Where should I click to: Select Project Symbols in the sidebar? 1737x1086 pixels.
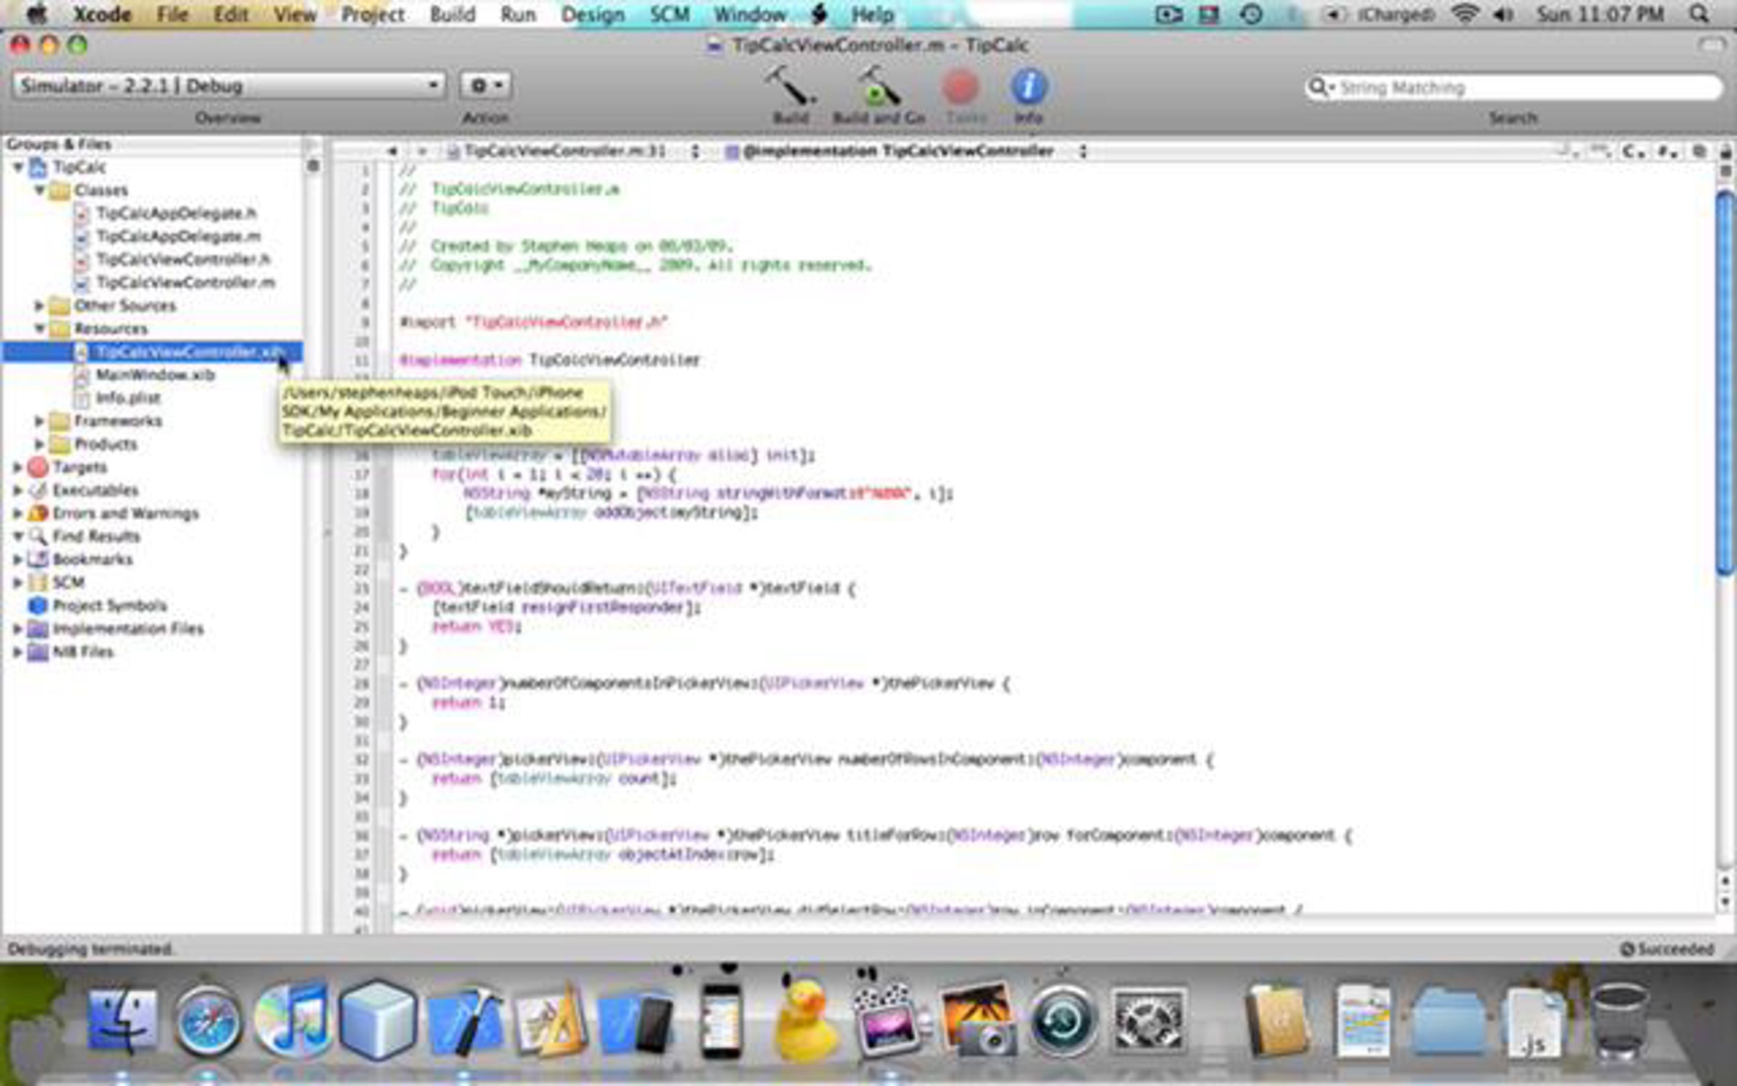(110, 605)
